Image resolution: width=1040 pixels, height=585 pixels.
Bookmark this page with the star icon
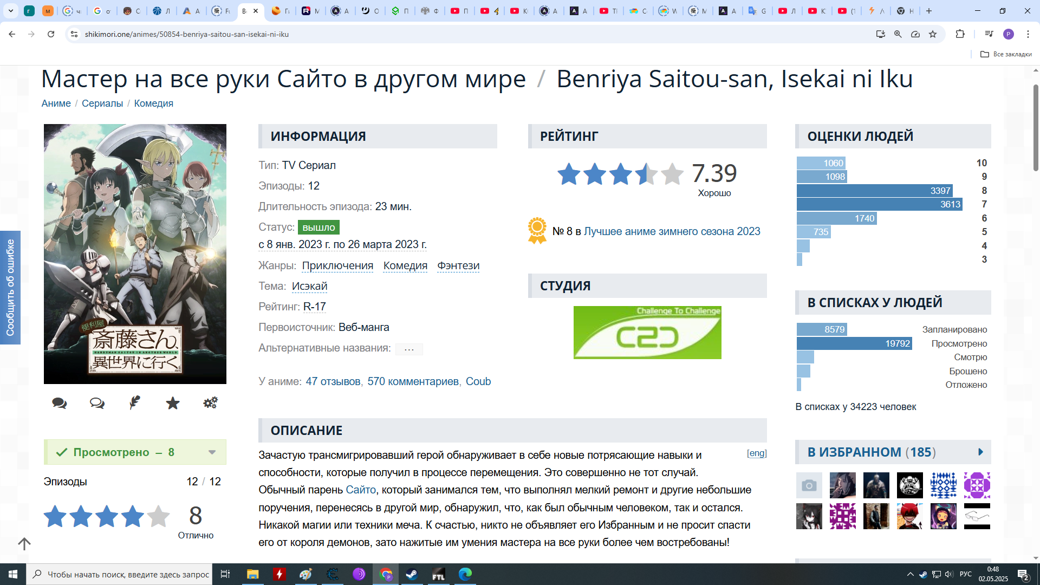[933, 34]
